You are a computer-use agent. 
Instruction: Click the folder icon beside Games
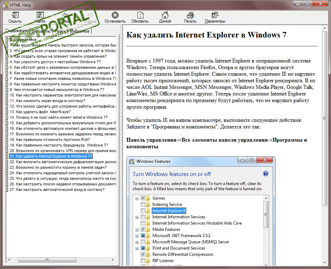point(148,198)
